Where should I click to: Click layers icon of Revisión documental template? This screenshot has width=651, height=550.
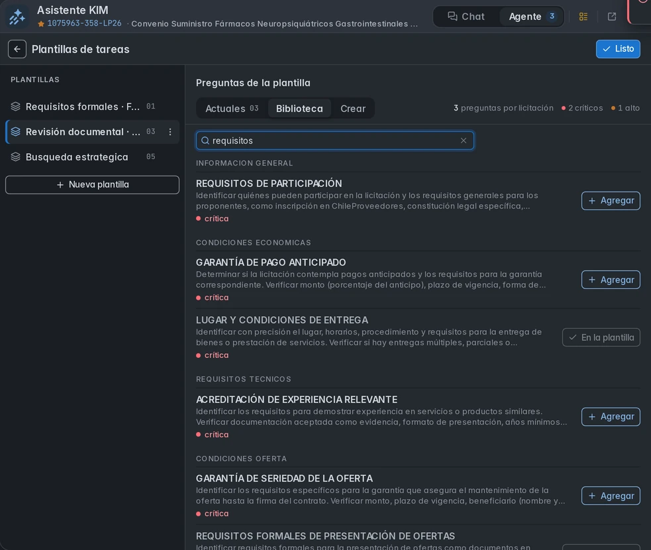pyautogui.click(x=15, y=132)
